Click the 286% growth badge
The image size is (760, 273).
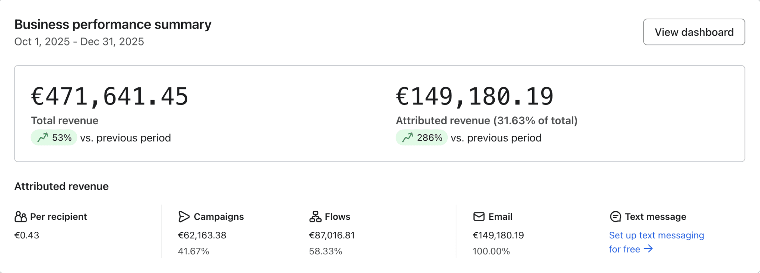click(421, 138)
